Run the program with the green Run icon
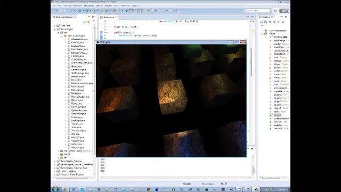341x192 pixels. tap(87, 11)
